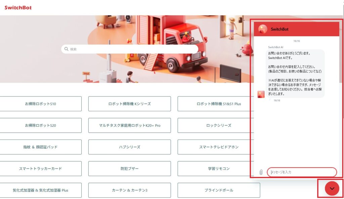Screen dimensions: 344x199
Task: Click the SwitchBot AI avatar beside the message
Action: [x=261, y=94]
